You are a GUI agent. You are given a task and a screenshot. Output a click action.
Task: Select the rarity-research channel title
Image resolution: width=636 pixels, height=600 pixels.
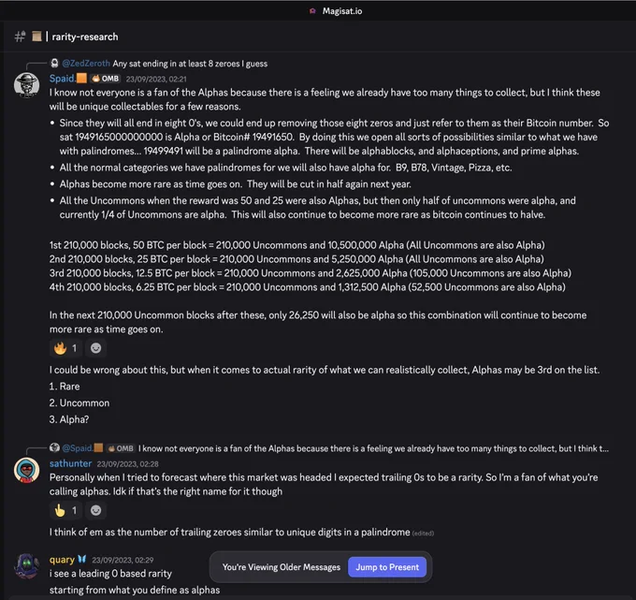[x=85, y=37]
